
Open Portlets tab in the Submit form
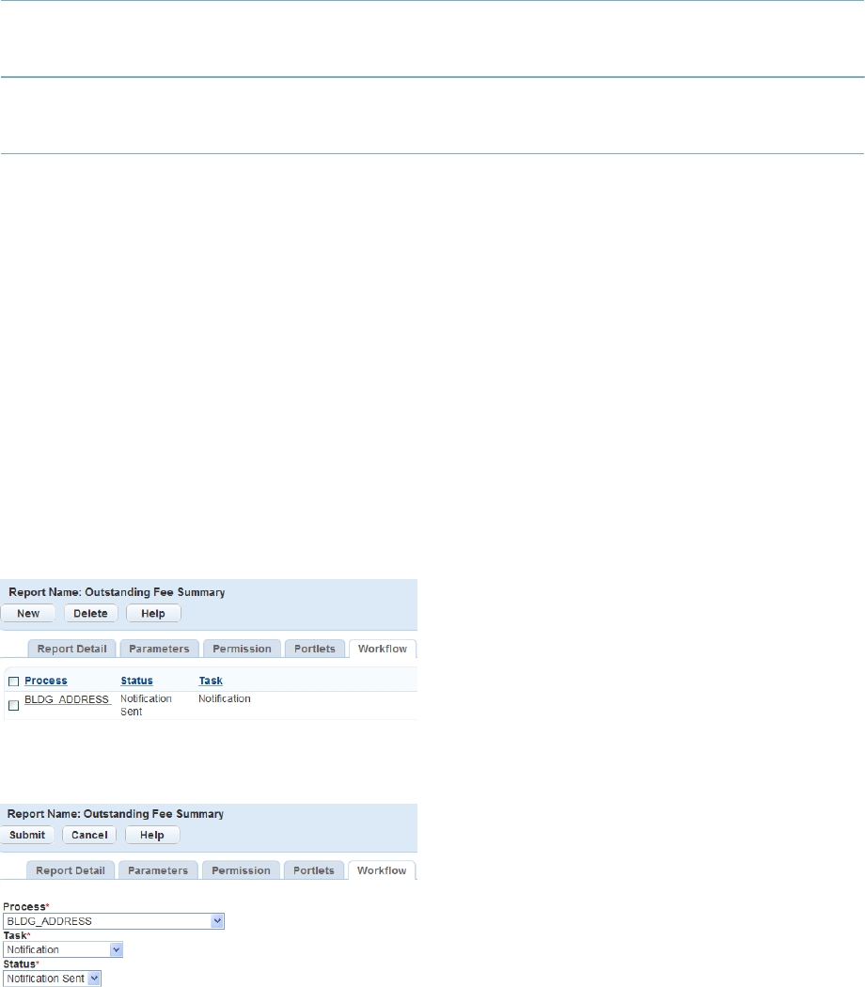click(313, 870)
